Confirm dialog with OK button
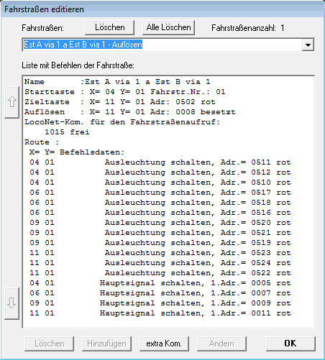The height and width of the screenshot is (360, 325). pyautogui.click(x=290, y=343)
